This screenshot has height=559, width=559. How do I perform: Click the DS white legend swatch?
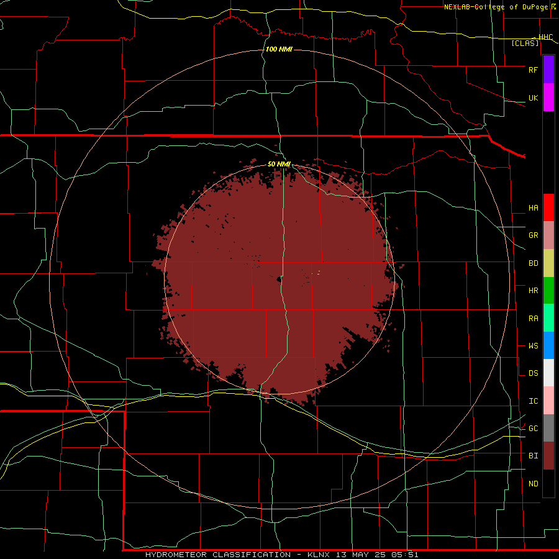548,373
